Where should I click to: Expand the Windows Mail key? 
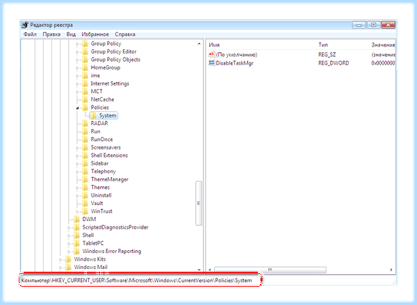[x=60, y=267]
